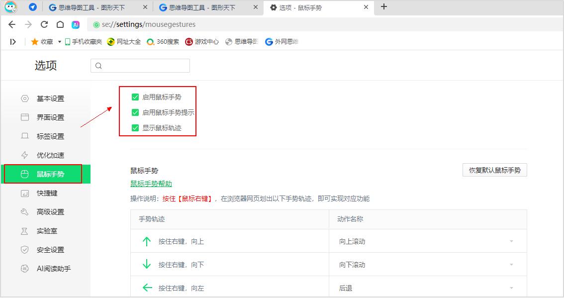Open the 鼠标手势帮助 link

point(151,184)
